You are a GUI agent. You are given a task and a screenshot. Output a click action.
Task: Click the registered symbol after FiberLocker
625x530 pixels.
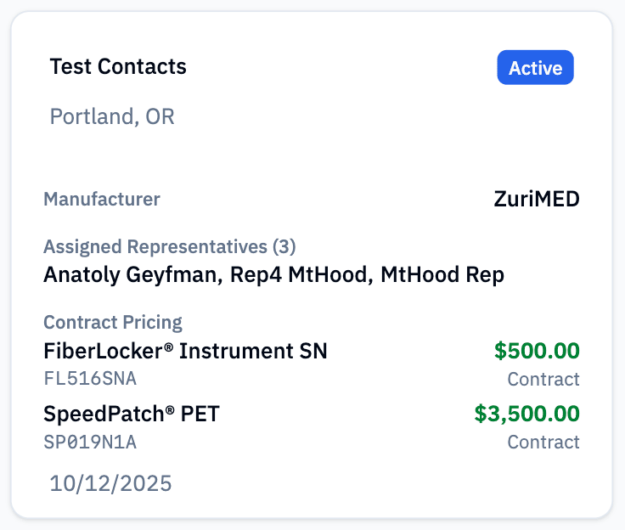tap(170, 347)
